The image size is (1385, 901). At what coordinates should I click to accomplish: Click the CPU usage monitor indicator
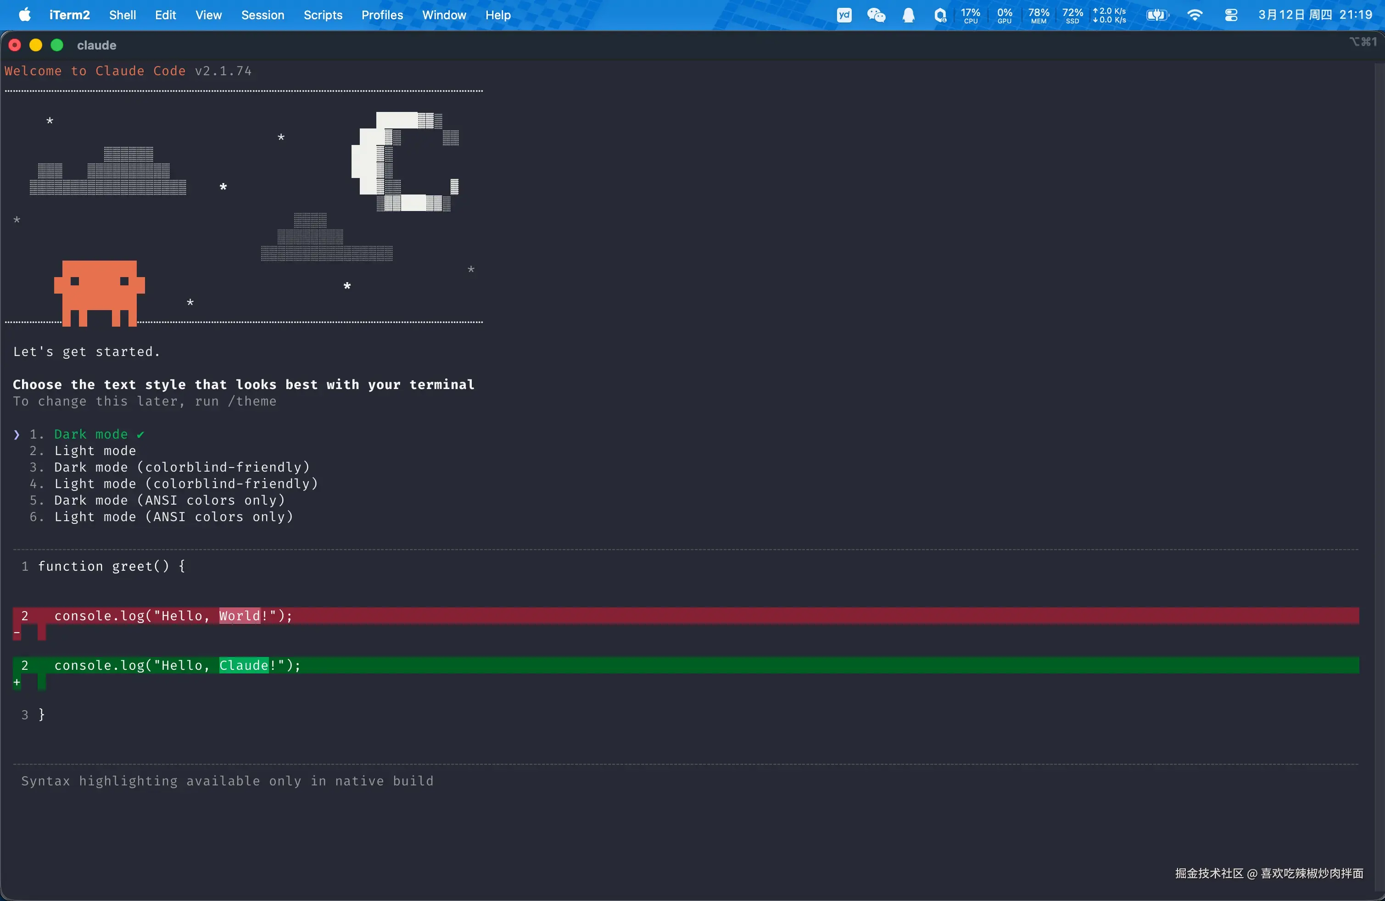(970, 15)
